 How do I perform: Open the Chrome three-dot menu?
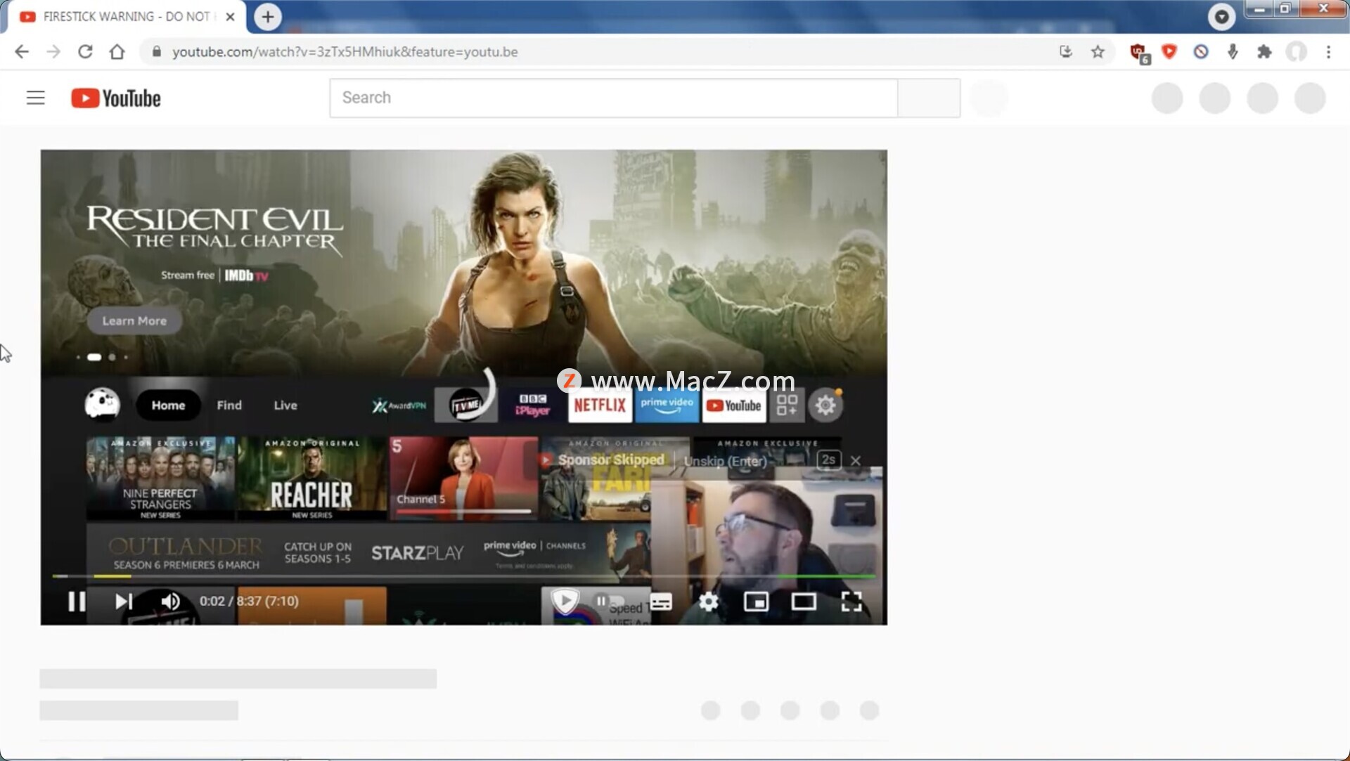[x=1328, y=52]
